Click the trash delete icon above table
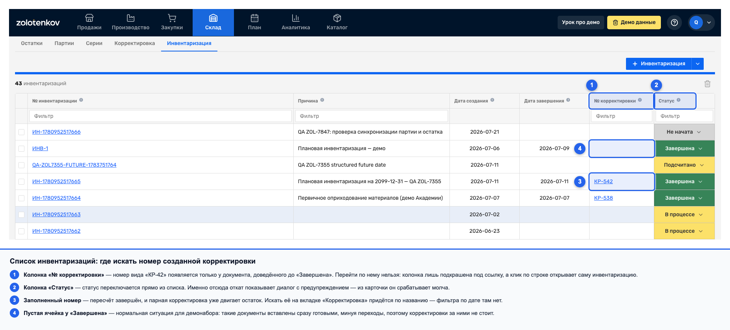This screenshot has height=330, width=730. pos(707,84)
